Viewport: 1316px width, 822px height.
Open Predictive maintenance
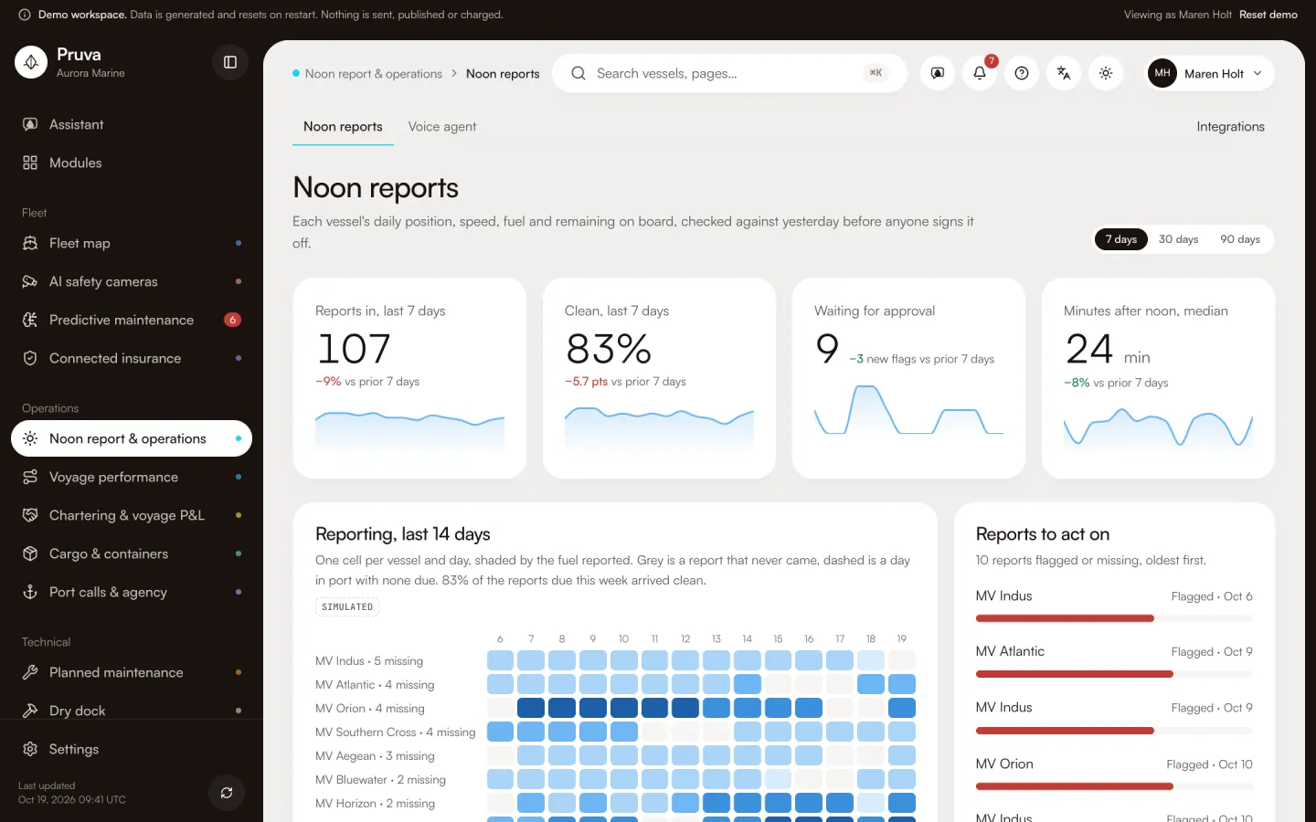[132, 320]
